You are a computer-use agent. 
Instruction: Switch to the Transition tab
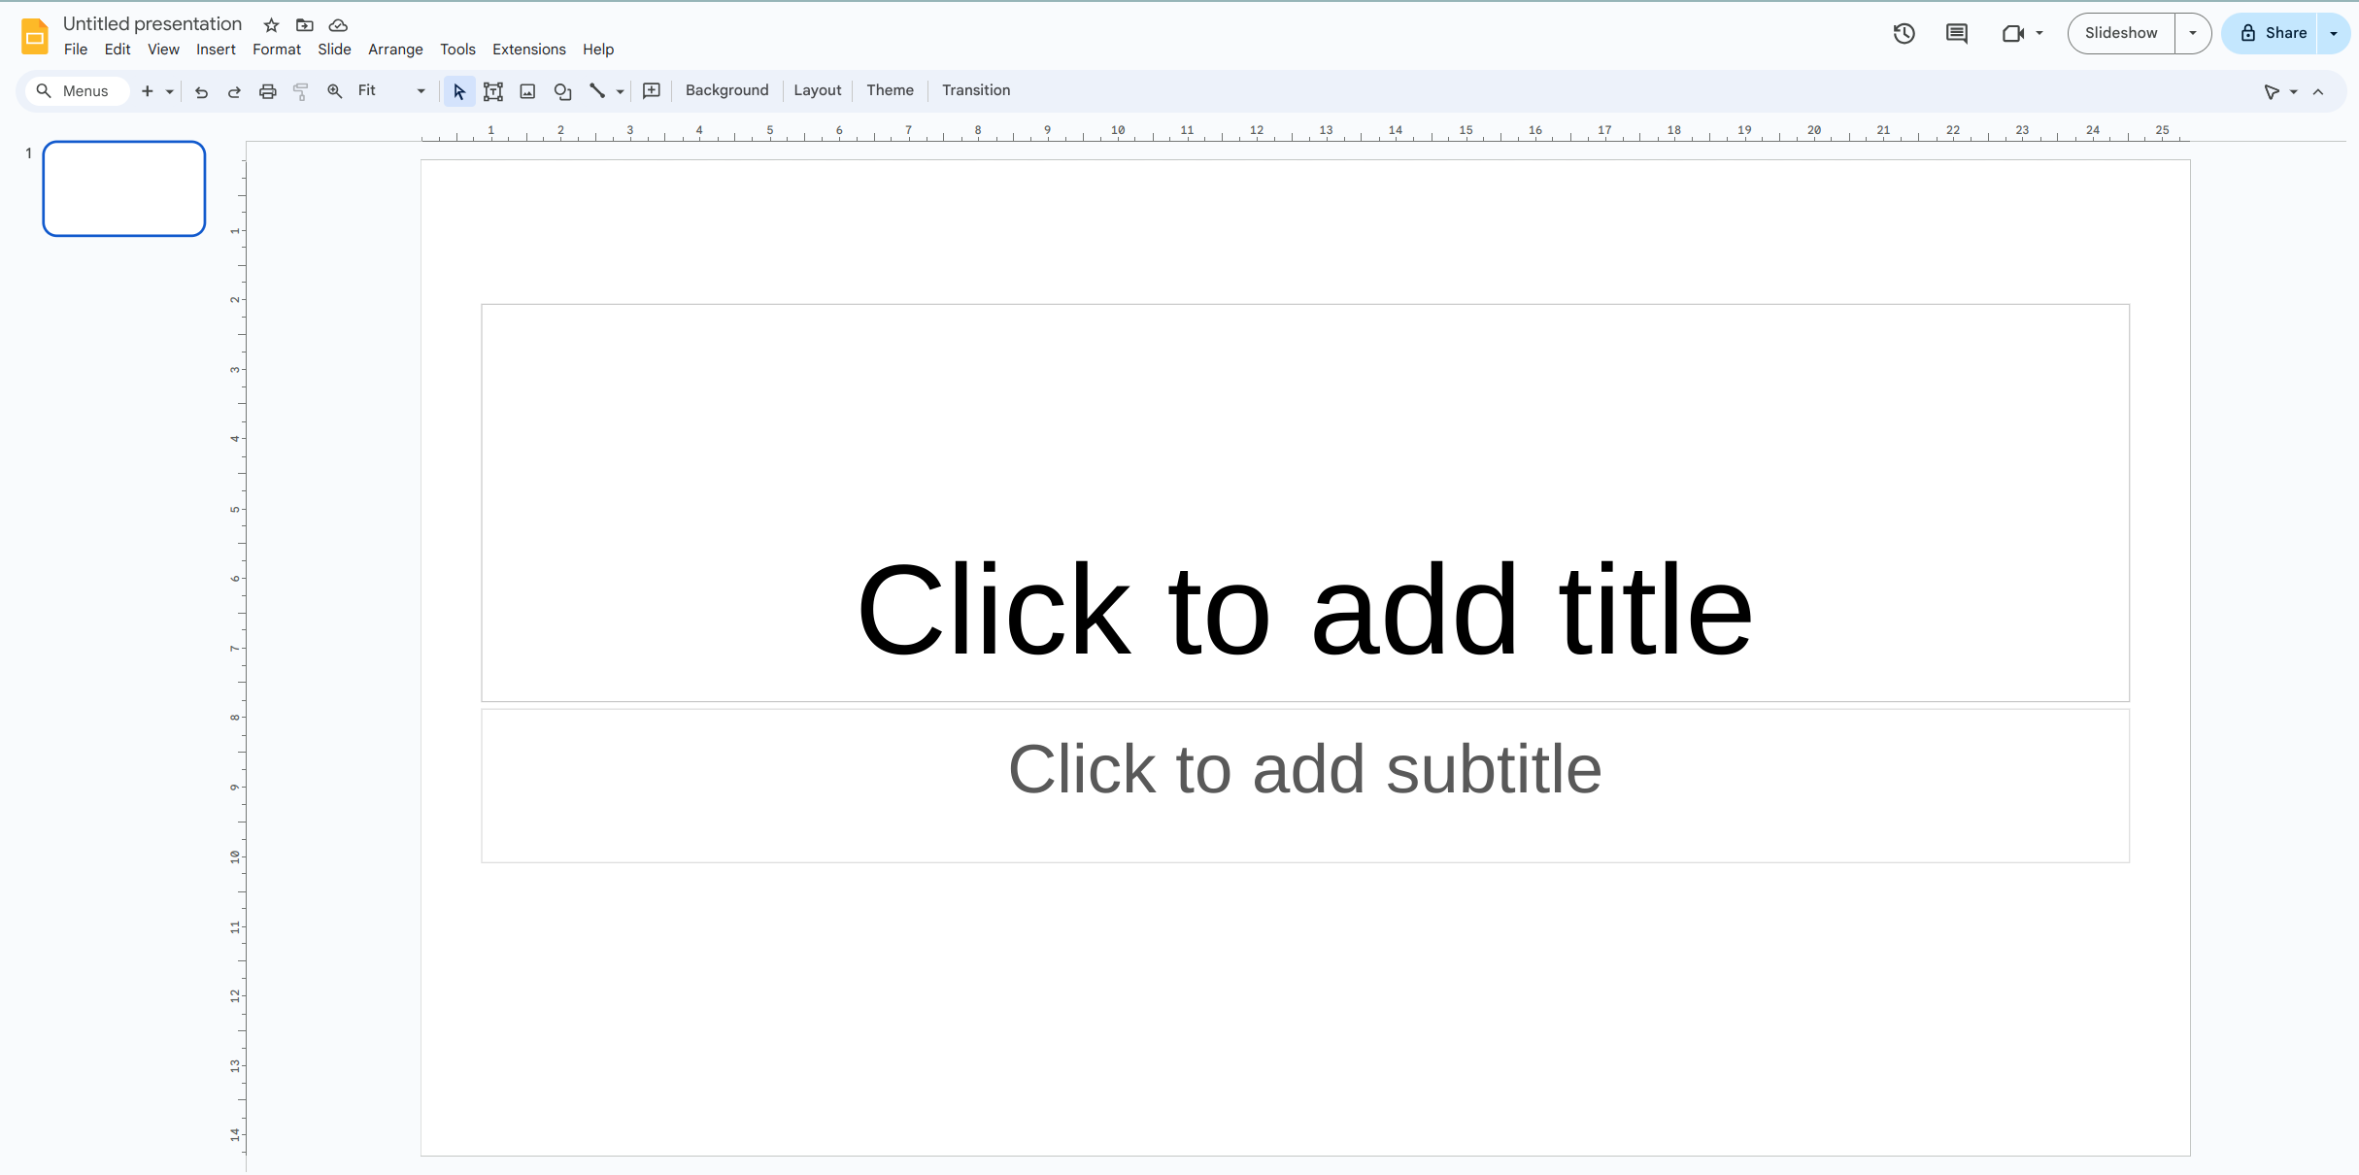tap(976, 88)
